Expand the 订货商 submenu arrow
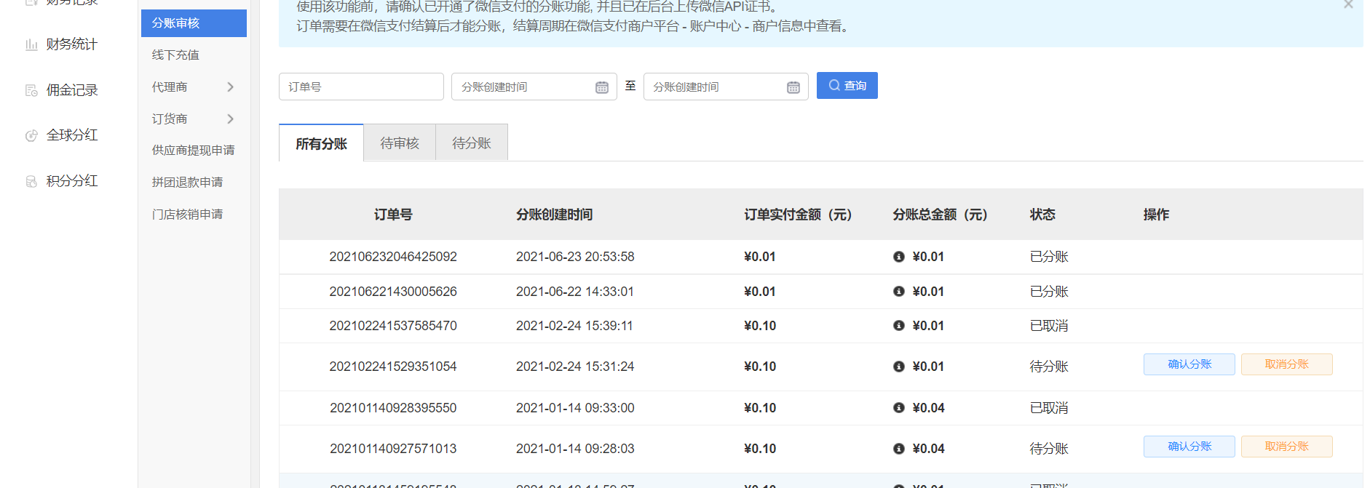Image resolution: width=1370 pixels, height=488 pixels. point(230,119)
